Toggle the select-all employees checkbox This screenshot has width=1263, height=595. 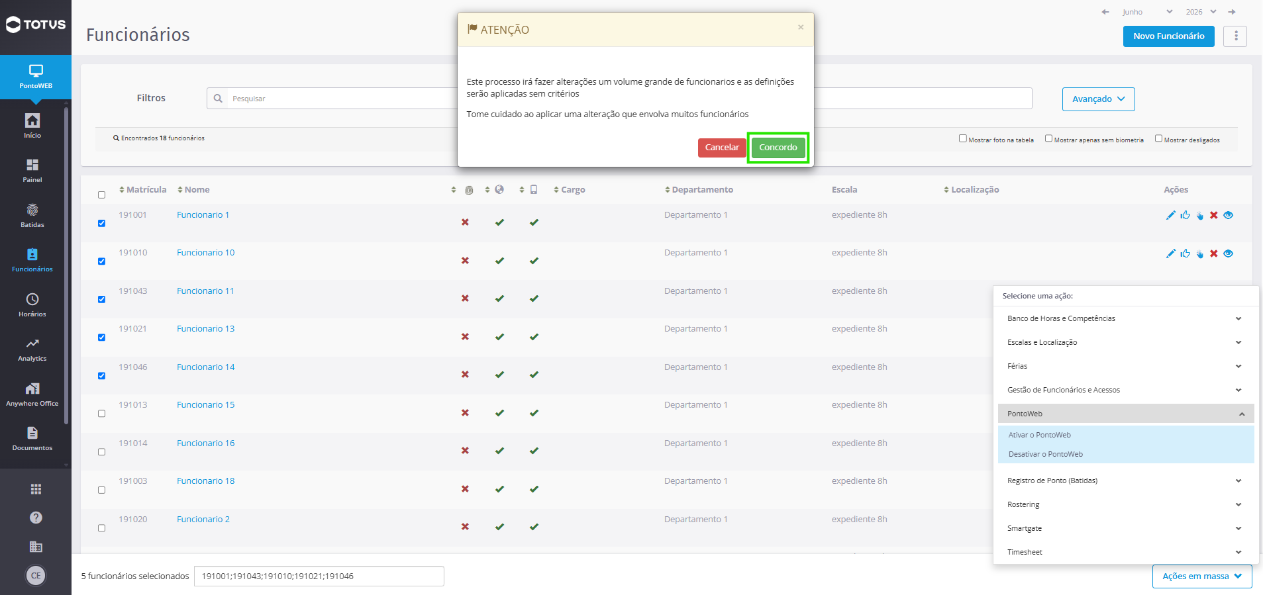[x=101, y=195]
